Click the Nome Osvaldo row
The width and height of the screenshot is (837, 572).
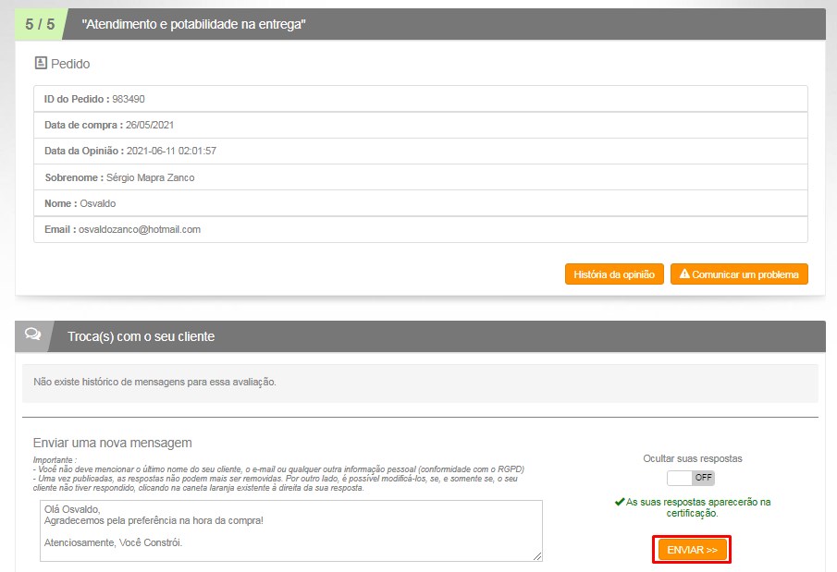click(420, 203)
